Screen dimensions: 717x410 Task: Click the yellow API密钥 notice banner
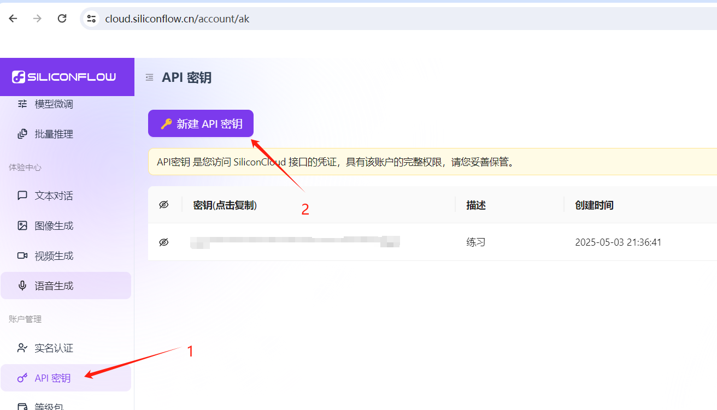[x=432, y=162]
